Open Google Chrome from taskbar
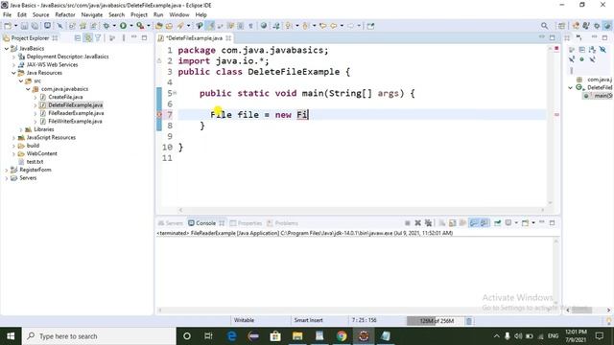 tap(342, 336)
